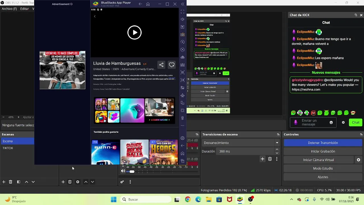Click BlueStacks sidebar Android home button
Screen dimensions: 364x205
tap(183, 153)
